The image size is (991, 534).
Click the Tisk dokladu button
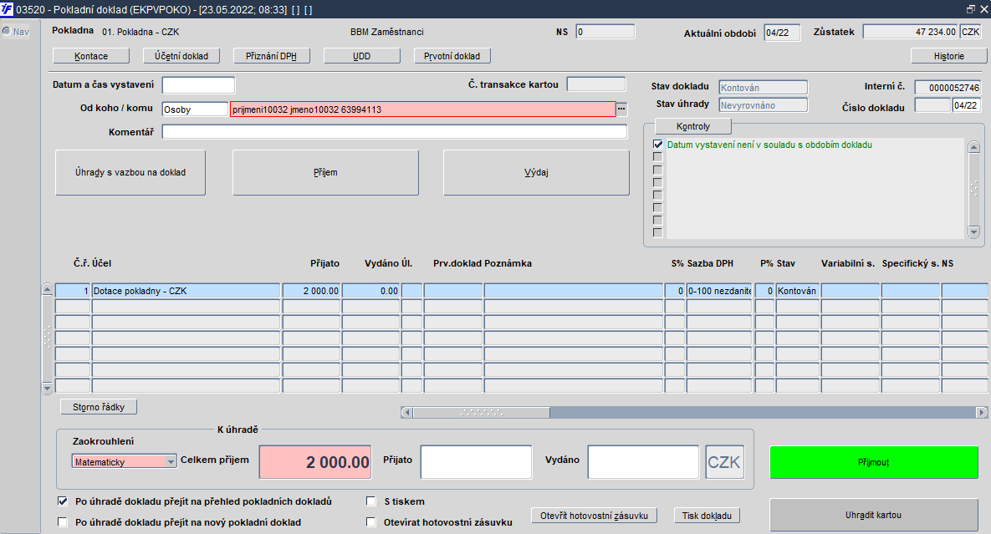[707, 516]
